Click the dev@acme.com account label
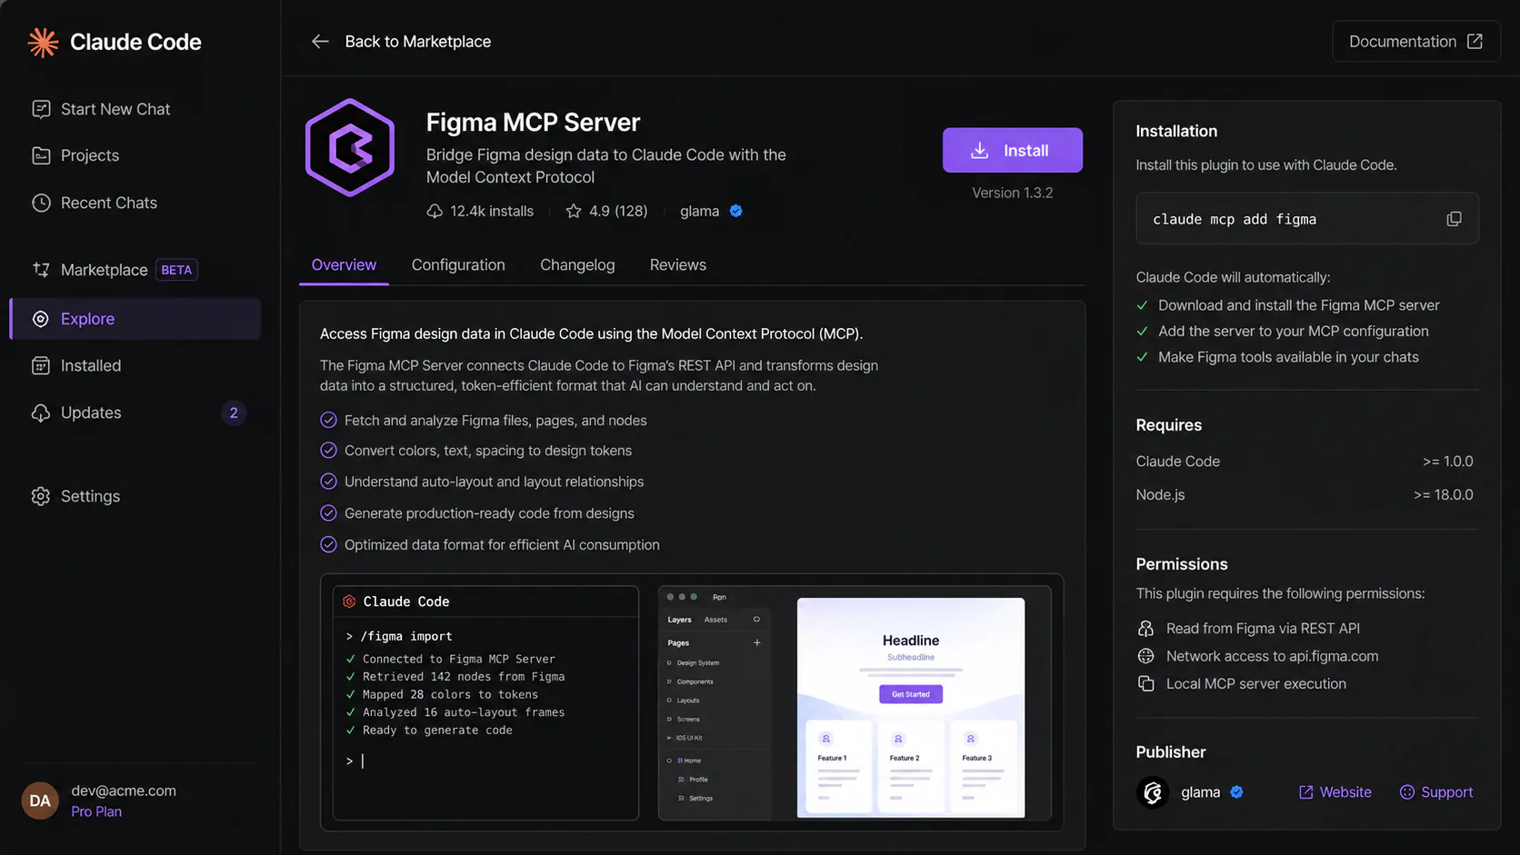Image resolution: width=1520 pixels, height=855 pixels. (x=124, y=790)
